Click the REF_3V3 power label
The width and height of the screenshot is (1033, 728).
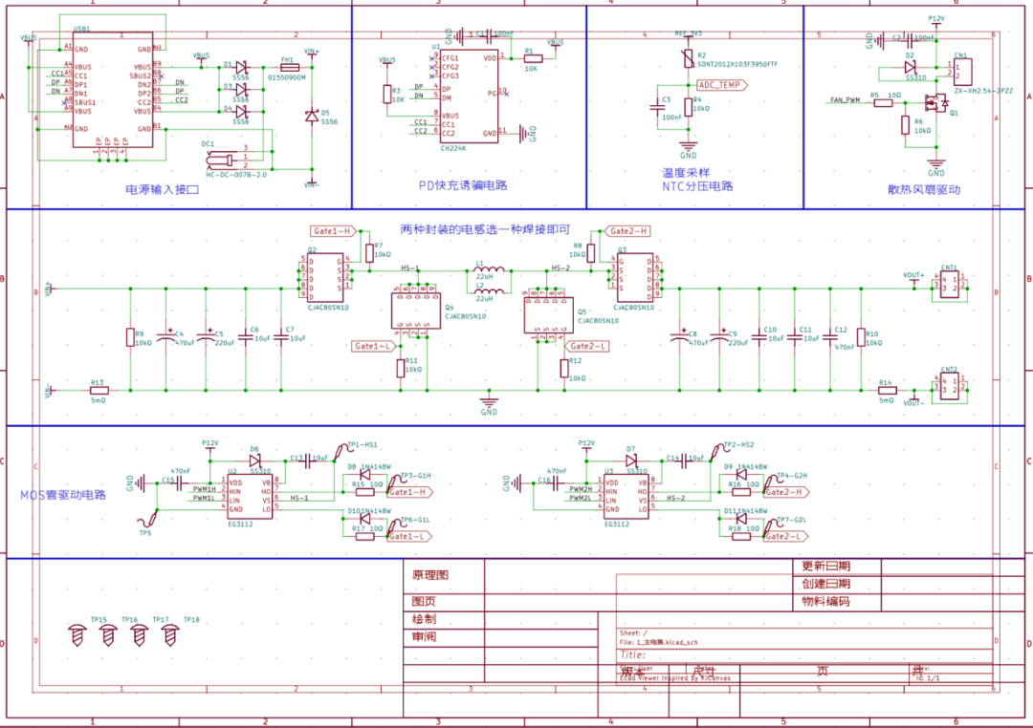(x=689, y=33)
